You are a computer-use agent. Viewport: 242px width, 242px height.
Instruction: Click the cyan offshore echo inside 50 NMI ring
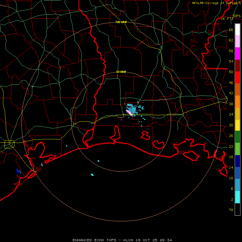point(98,161)
